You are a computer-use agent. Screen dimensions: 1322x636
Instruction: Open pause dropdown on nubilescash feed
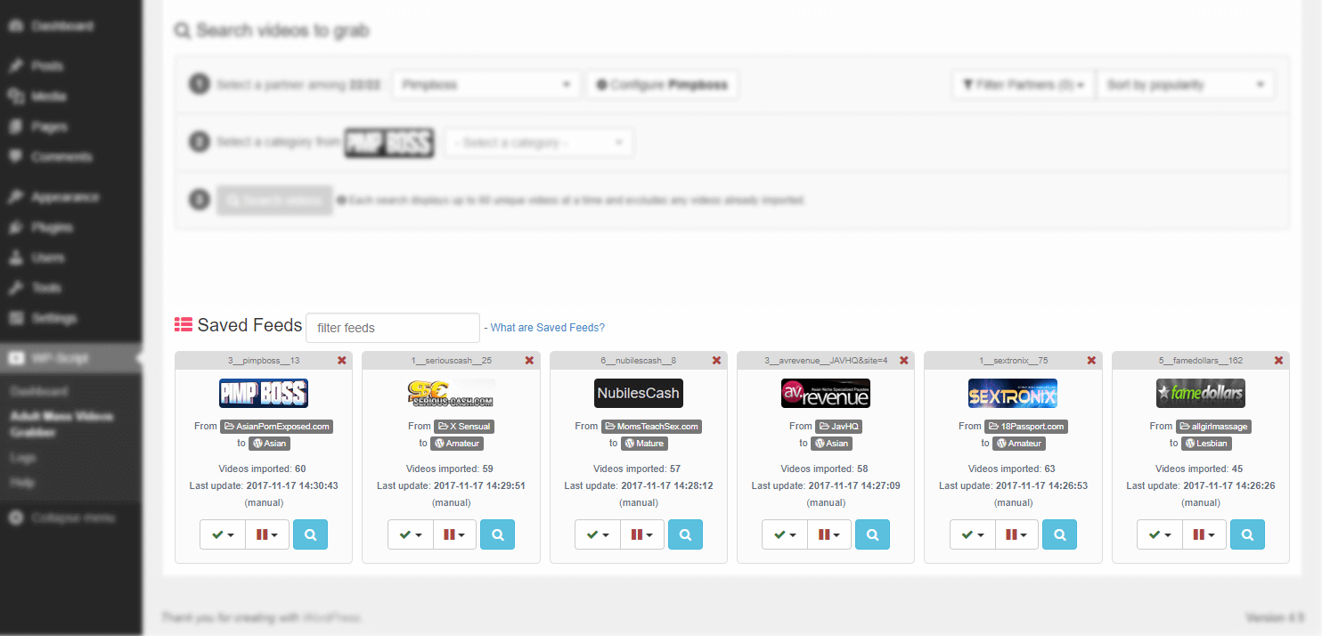(x=642, y=534)
